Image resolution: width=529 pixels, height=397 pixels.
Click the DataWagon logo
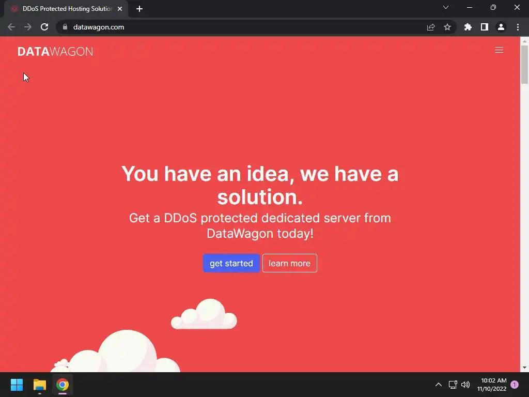pyautogui.click(x=55, y=51)
